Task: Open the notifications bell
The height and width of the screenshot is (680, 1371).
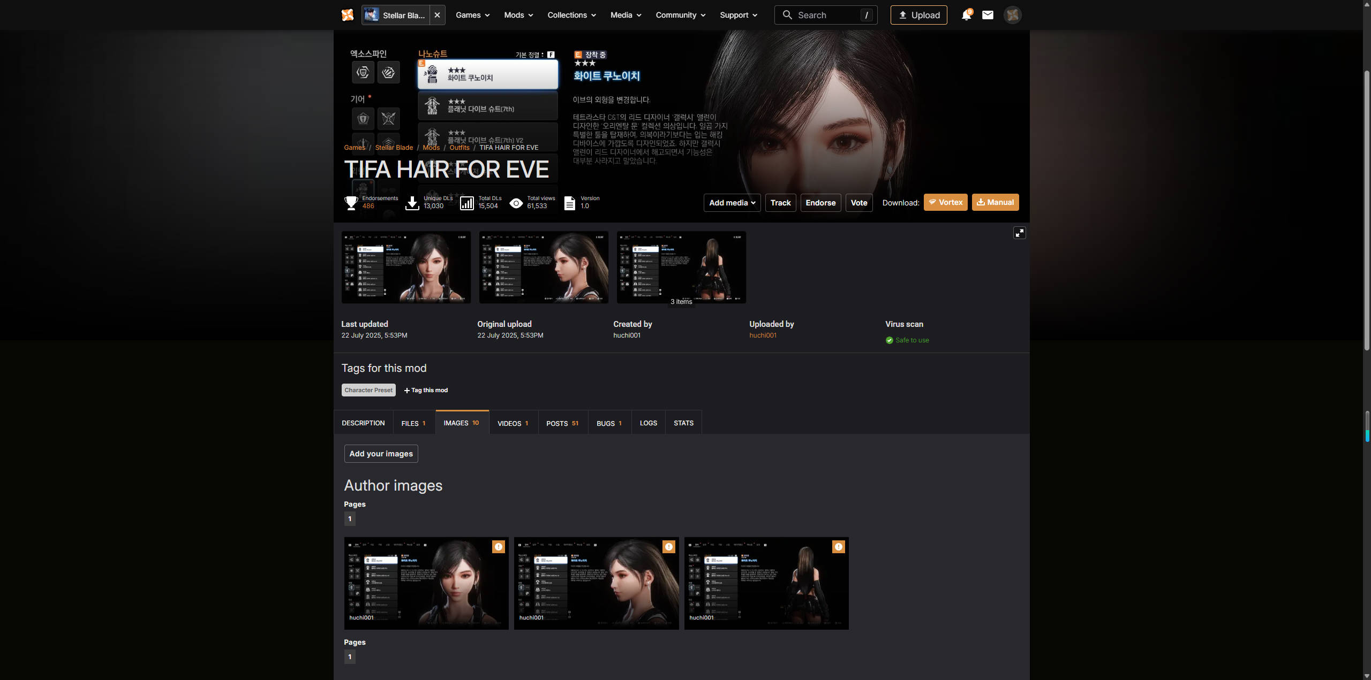Action: coord(966,15)
